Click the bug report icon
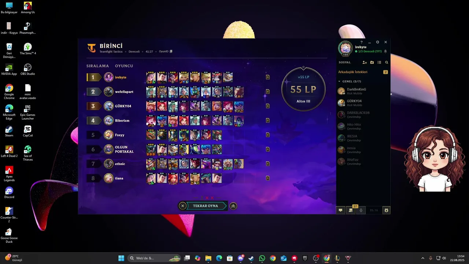469x264 pixels. coord(386,210)
